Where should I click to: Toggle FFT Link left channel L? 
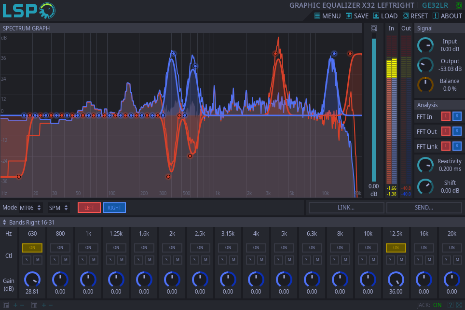(446, 146)
